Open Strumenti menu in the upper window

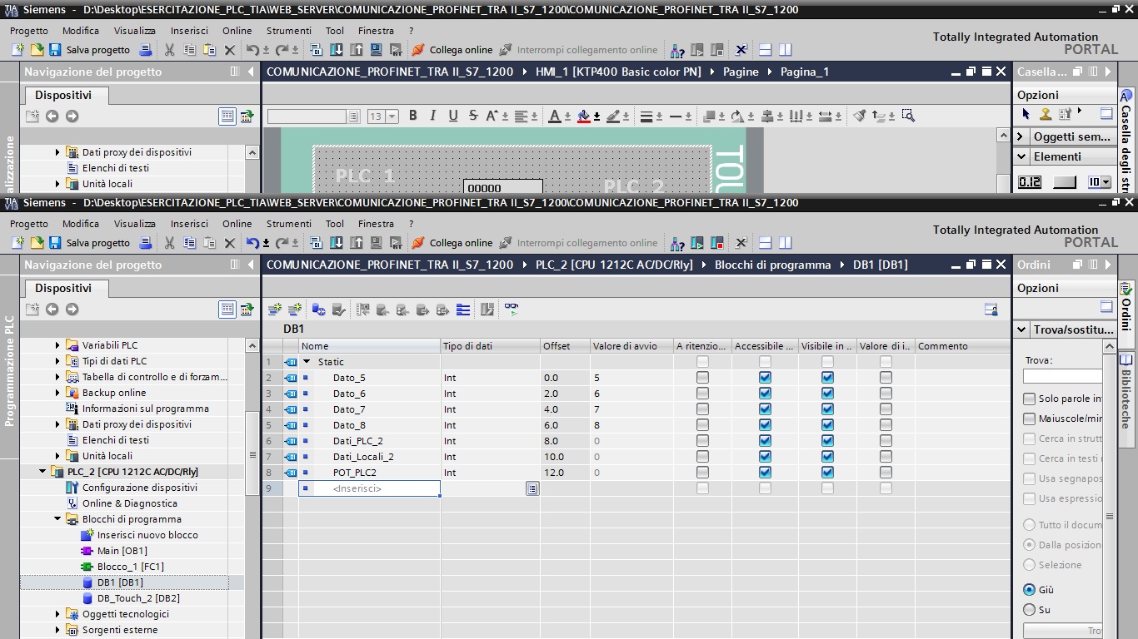(288, 31)
